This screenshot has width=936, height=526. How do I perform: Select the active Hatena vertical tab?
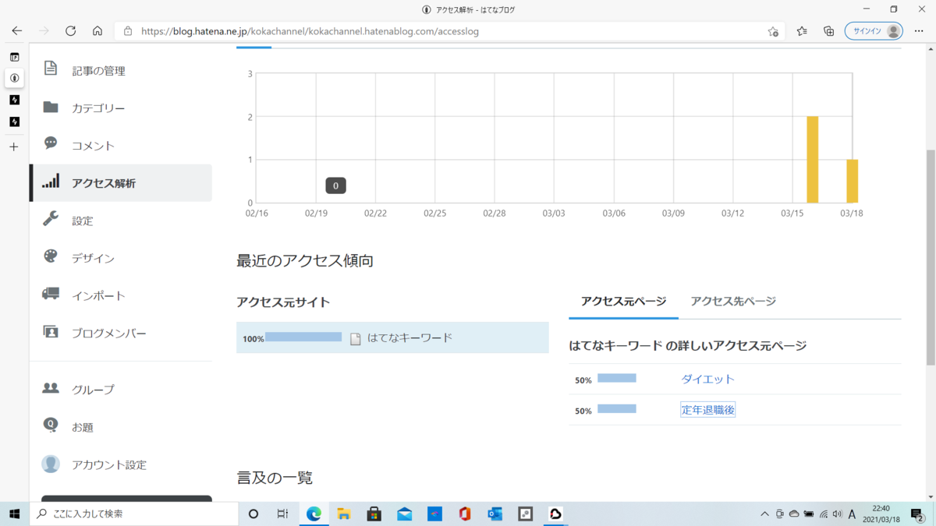pyautogui.click(x=14, y=78)
